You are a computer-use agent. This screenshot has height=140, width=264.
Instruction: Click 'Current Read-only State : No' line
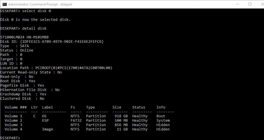31,72
